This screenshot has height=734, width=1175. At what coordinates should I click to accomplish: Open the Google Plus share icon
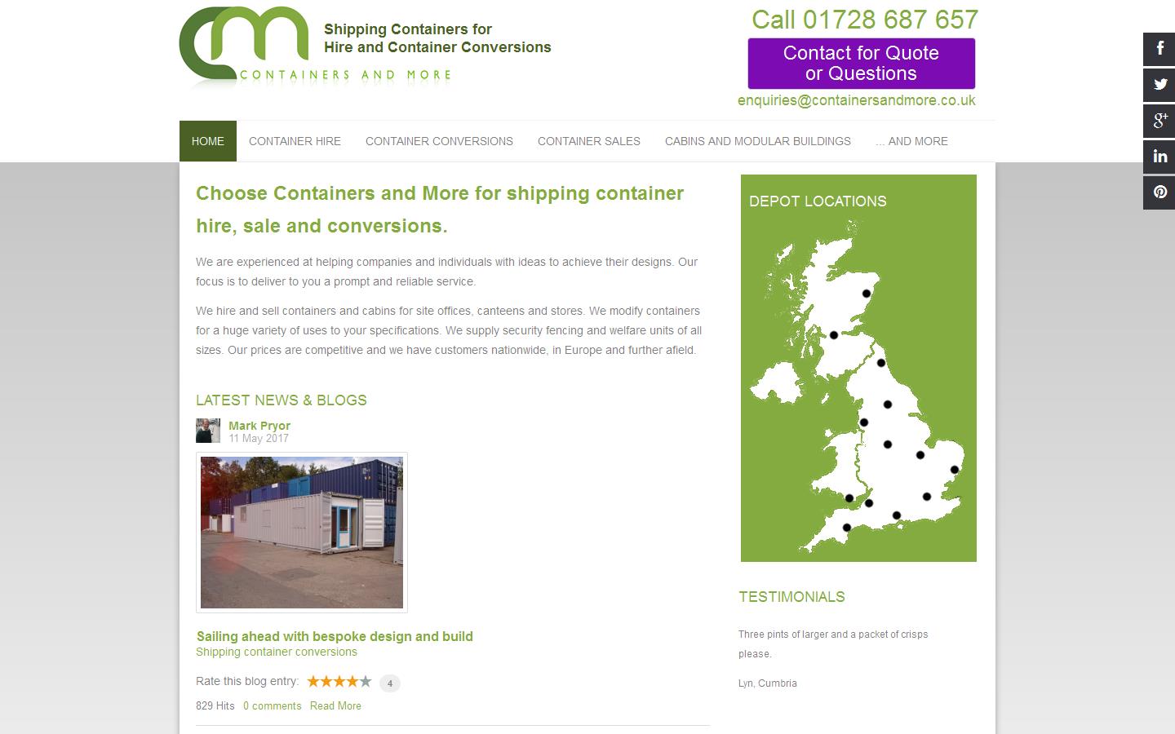pos(1159,121)
